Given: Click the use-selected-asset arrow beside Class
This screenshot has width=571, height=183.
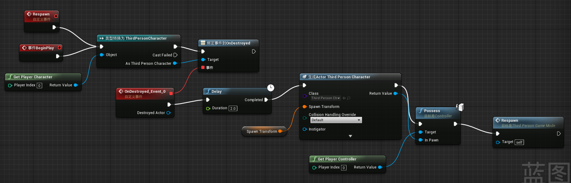Looking at the screenshot, I should click(x=344, y=98).
